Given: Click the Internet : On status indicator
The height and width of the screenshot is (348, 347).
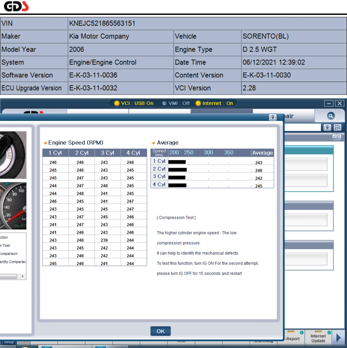Looking at the screenshot, I should [x=215, y=103].
